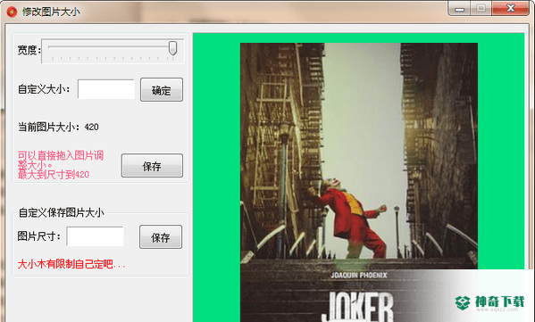Focus the 图片尺寸 input field
Screen dimensions: 535x322
point(96,236)
